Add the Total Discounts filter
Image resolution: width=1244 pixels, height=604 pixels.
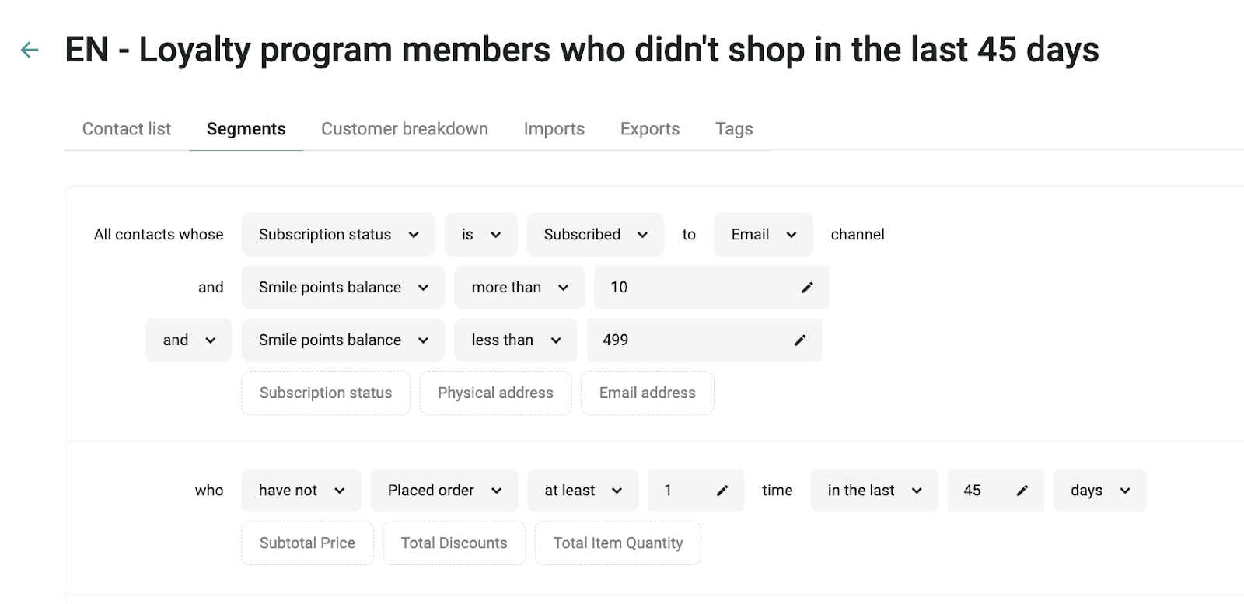[454, 543]
